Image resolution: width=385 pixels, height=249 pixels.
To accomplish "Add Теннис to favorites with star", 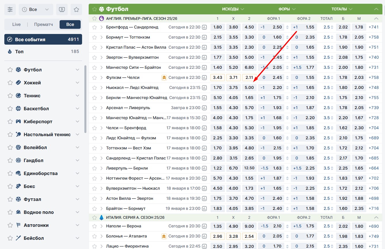I will [x=10, y=96].
